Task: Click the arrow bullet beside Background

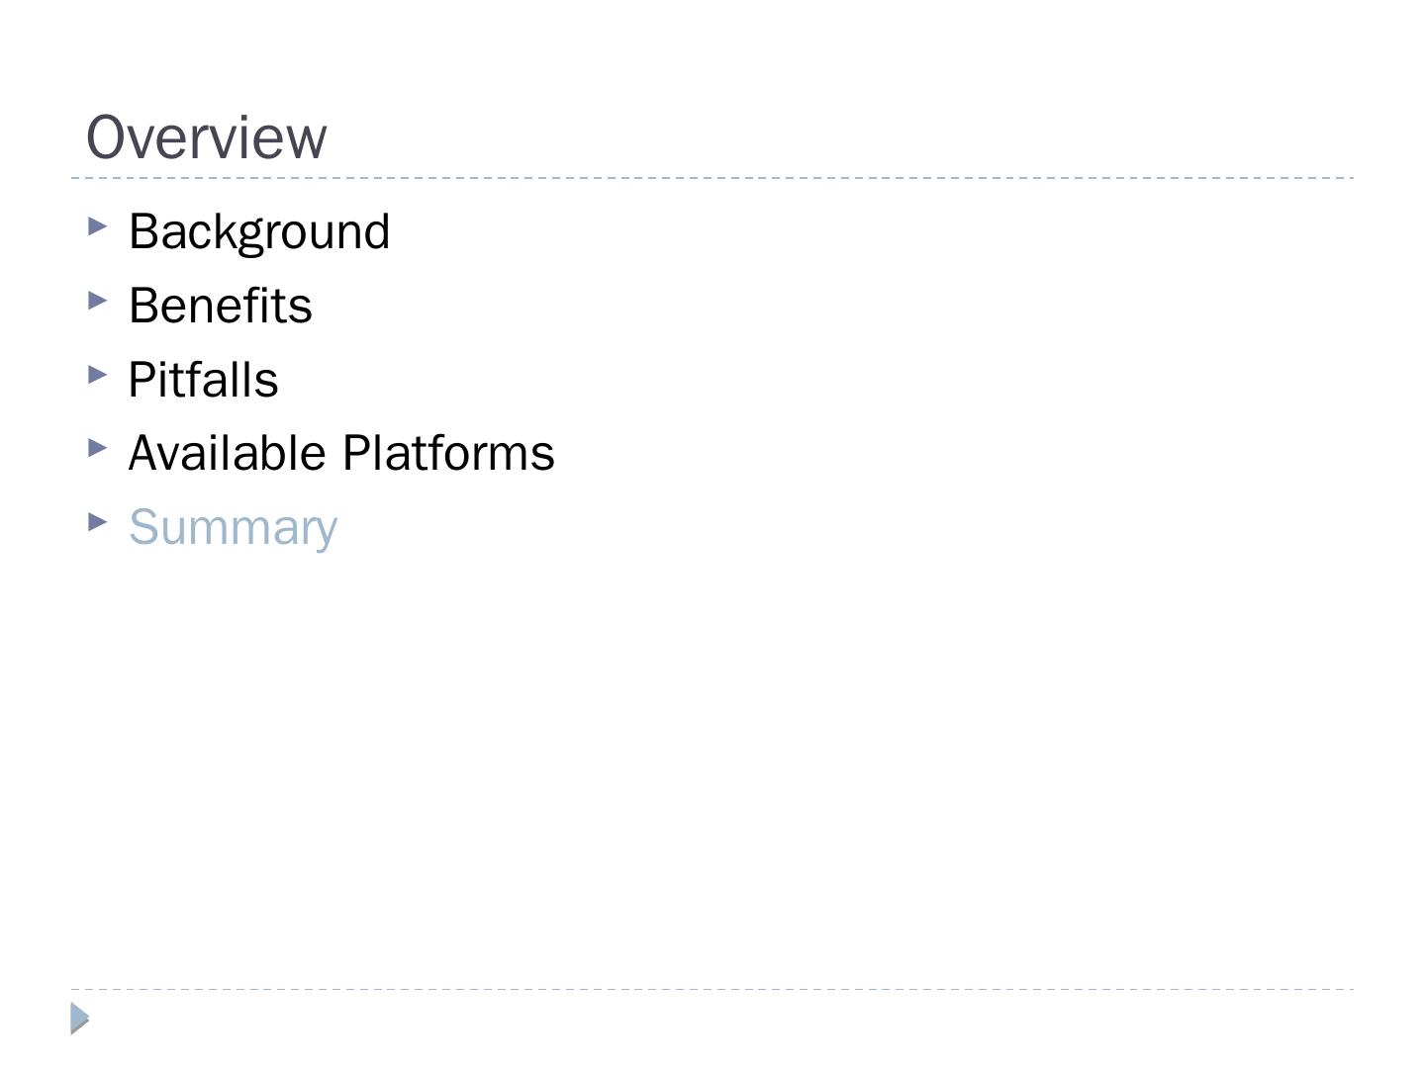Action: tap(97, 226)
